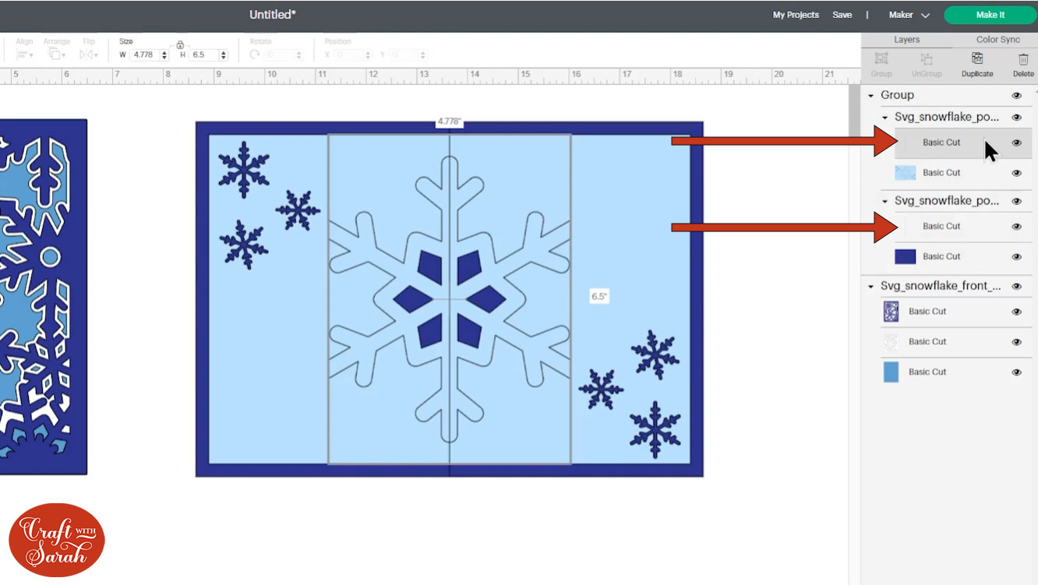Collapse the top-level Group in Layers
The image size is (1038, 585).
coord(871,95)
